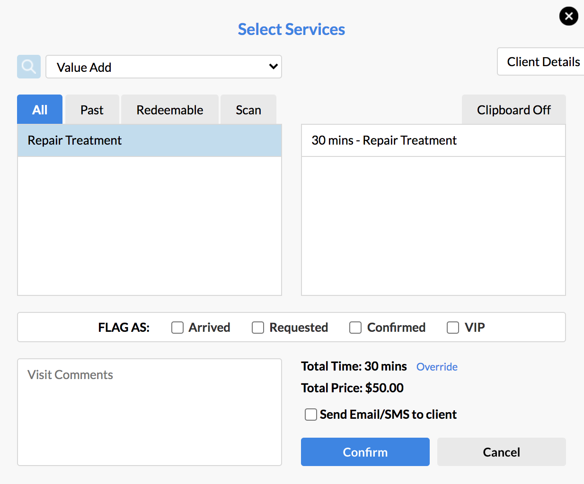Viewport: 584px width, 484px height.
Task: Open the Value Add category dropdown
Action: coord(164,67)
